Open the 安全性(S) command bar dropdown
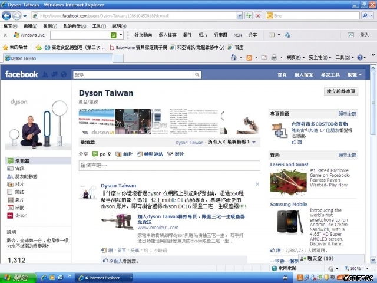 (320, 58)
